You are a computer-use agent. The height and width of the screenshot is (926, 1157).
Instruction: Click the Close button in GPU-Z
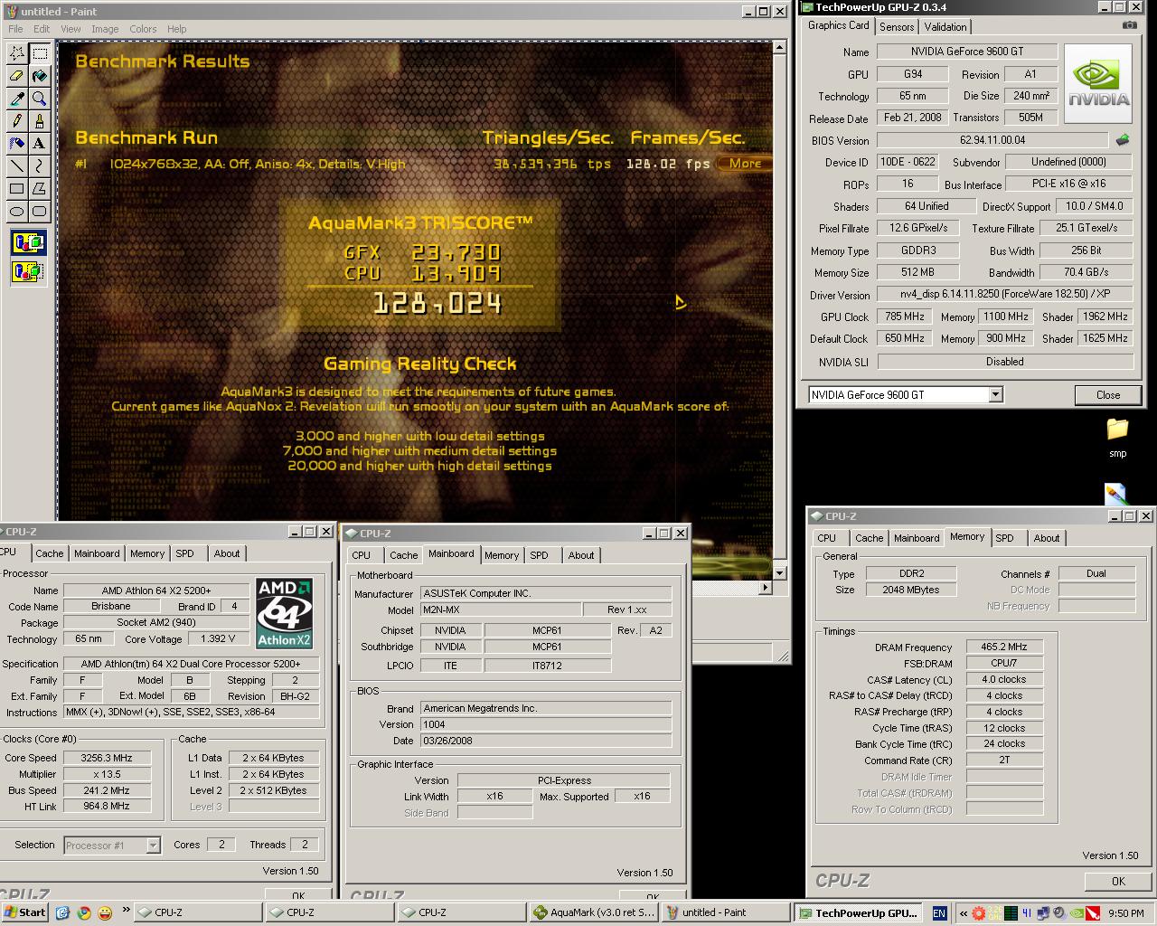[x=1108, y=395]
